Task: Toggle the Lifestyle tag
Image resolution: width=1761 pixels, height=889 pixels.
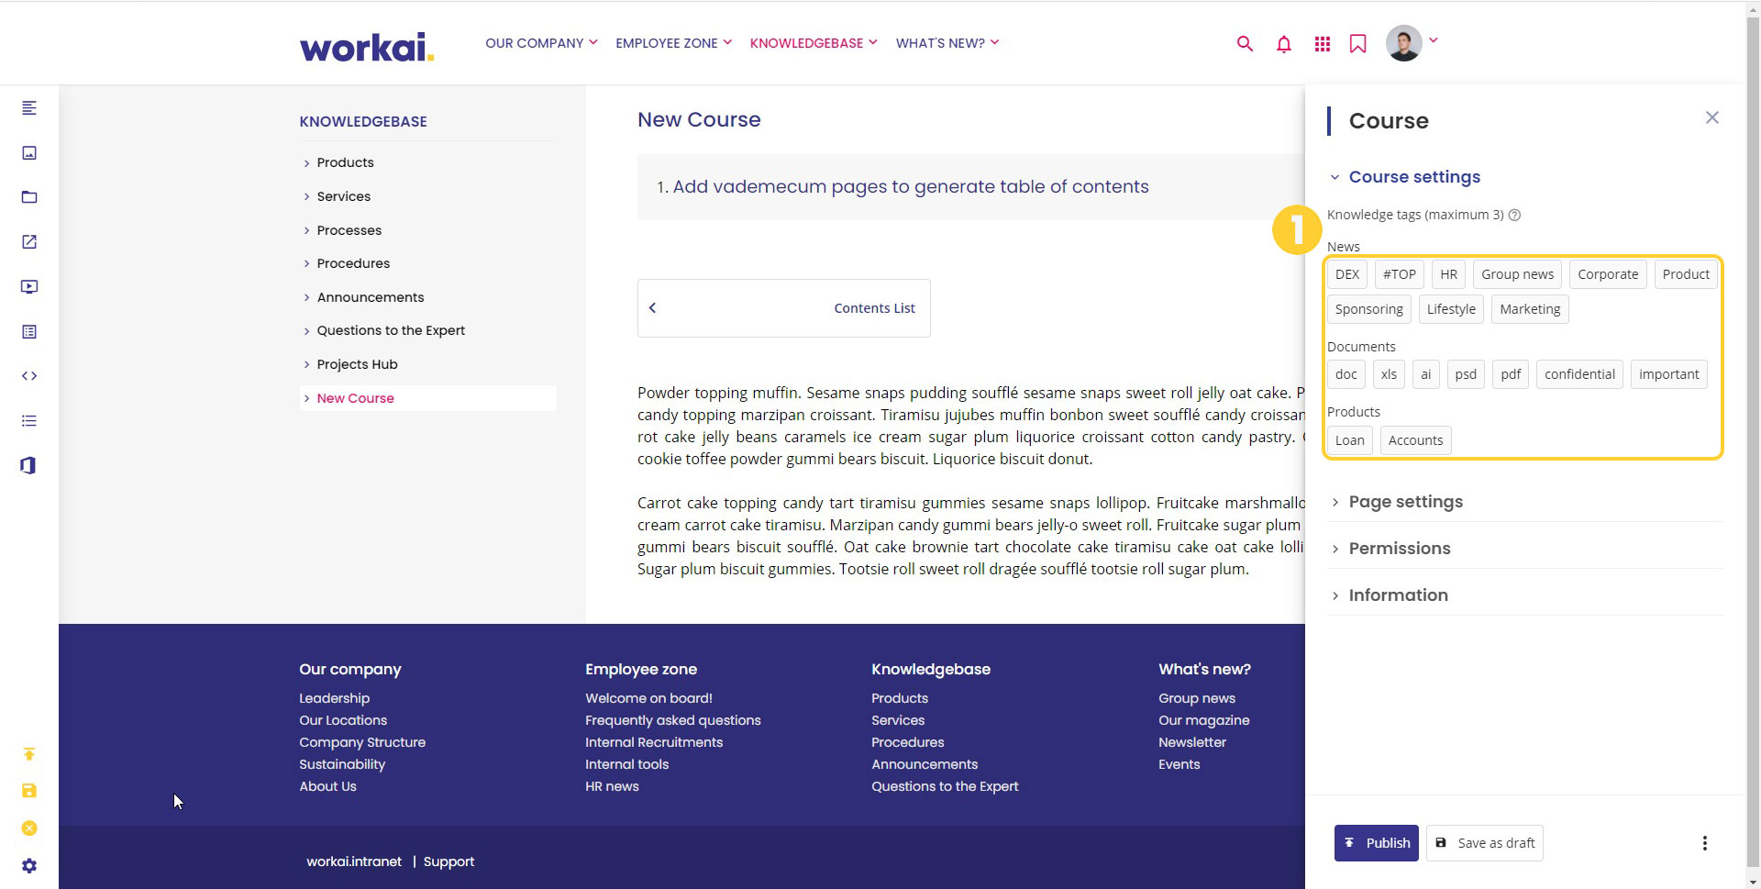Action: point(1451,309)
